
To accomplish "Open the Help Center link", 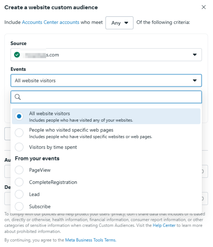I will click(x=164, y=225).
